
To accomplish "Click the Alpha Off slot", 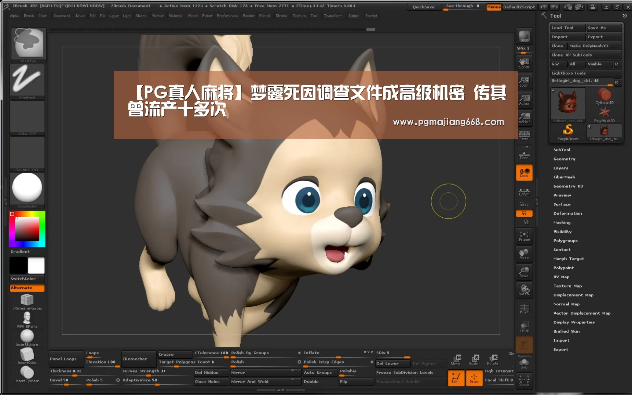I will [x=27, y=117].
